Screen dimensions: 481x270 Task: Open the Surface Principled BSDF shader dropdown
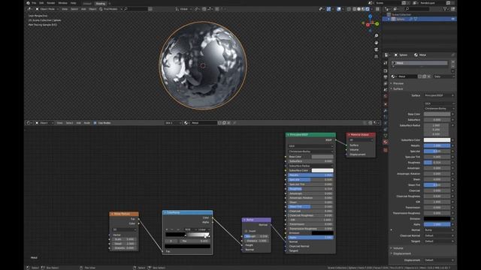point(439,95)
